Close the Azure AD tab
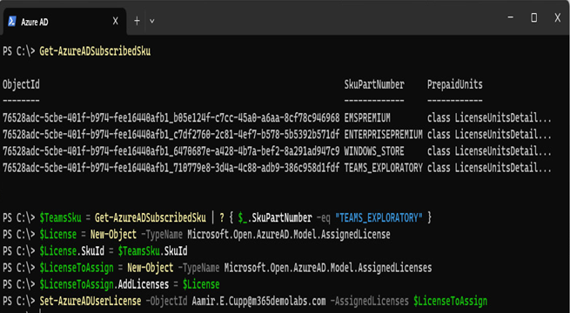 click(x=115, y=21)
